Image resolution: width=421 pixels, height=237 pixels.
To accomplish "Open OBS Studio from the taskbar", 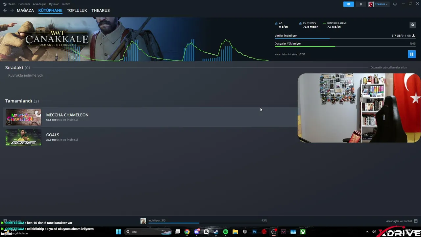I will (274, 232).
